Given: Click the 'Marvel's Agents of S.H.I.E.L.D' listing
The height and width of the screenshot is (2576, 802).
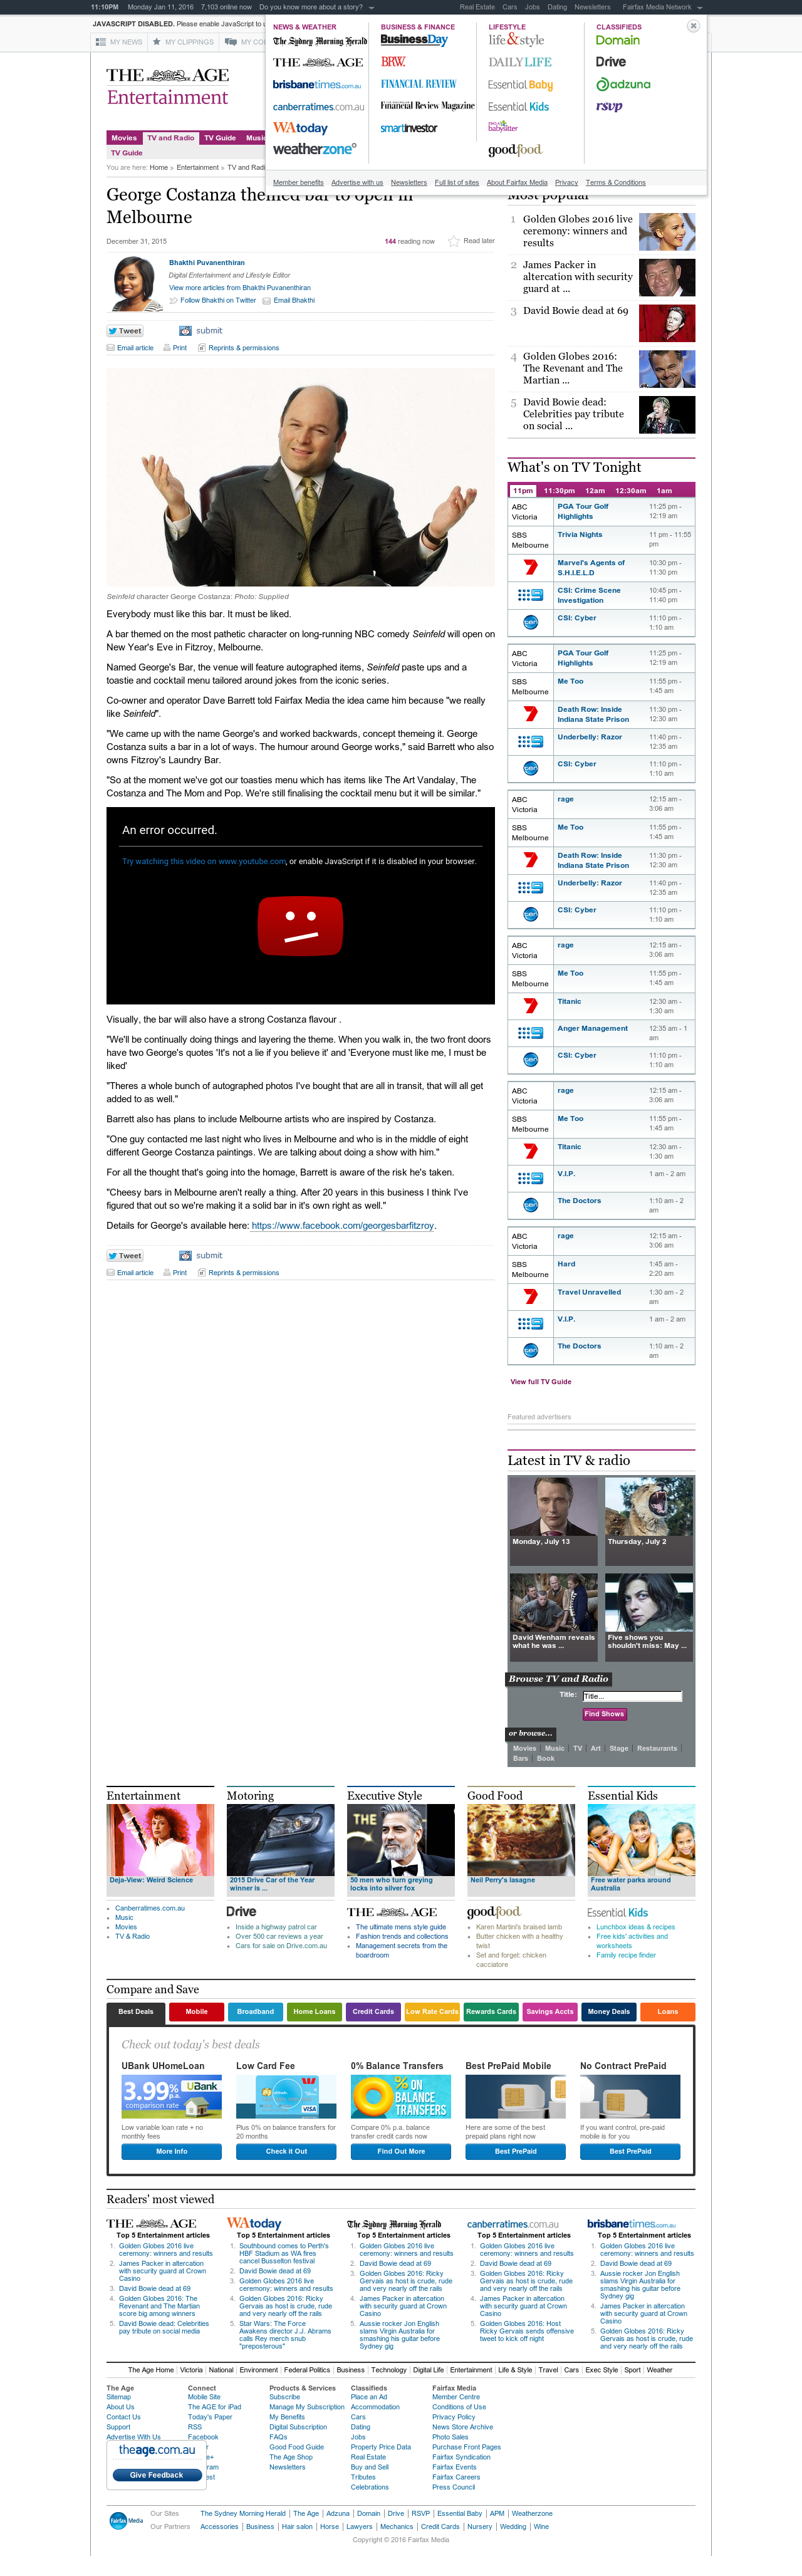Looking at the screenshot, I should coord(591,568).
